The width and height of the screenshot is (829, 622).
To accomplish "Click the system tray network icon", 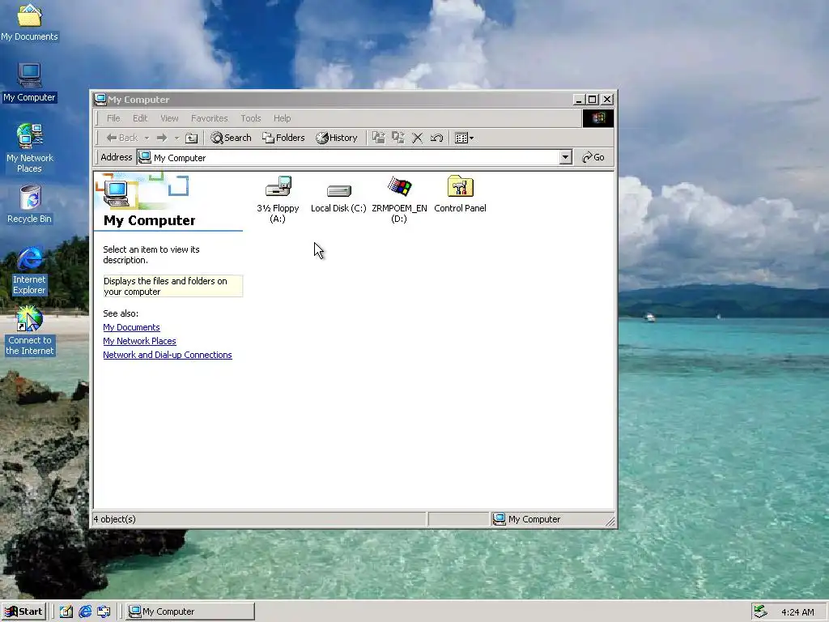I will coord(760,611).
